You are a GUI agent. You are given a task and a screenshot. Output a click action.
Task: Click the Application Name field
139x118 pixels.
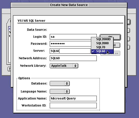(x=73, y=98)
